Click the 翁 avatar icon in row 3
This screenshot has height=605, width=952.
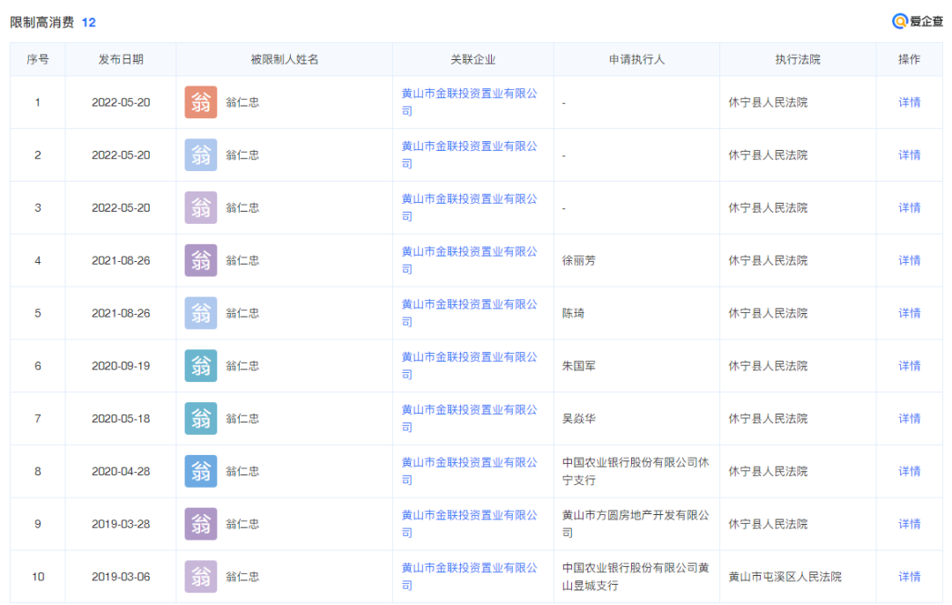[201, 208]
